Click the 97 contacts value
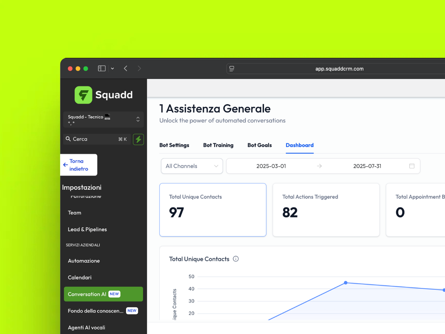 click(177, 212)
